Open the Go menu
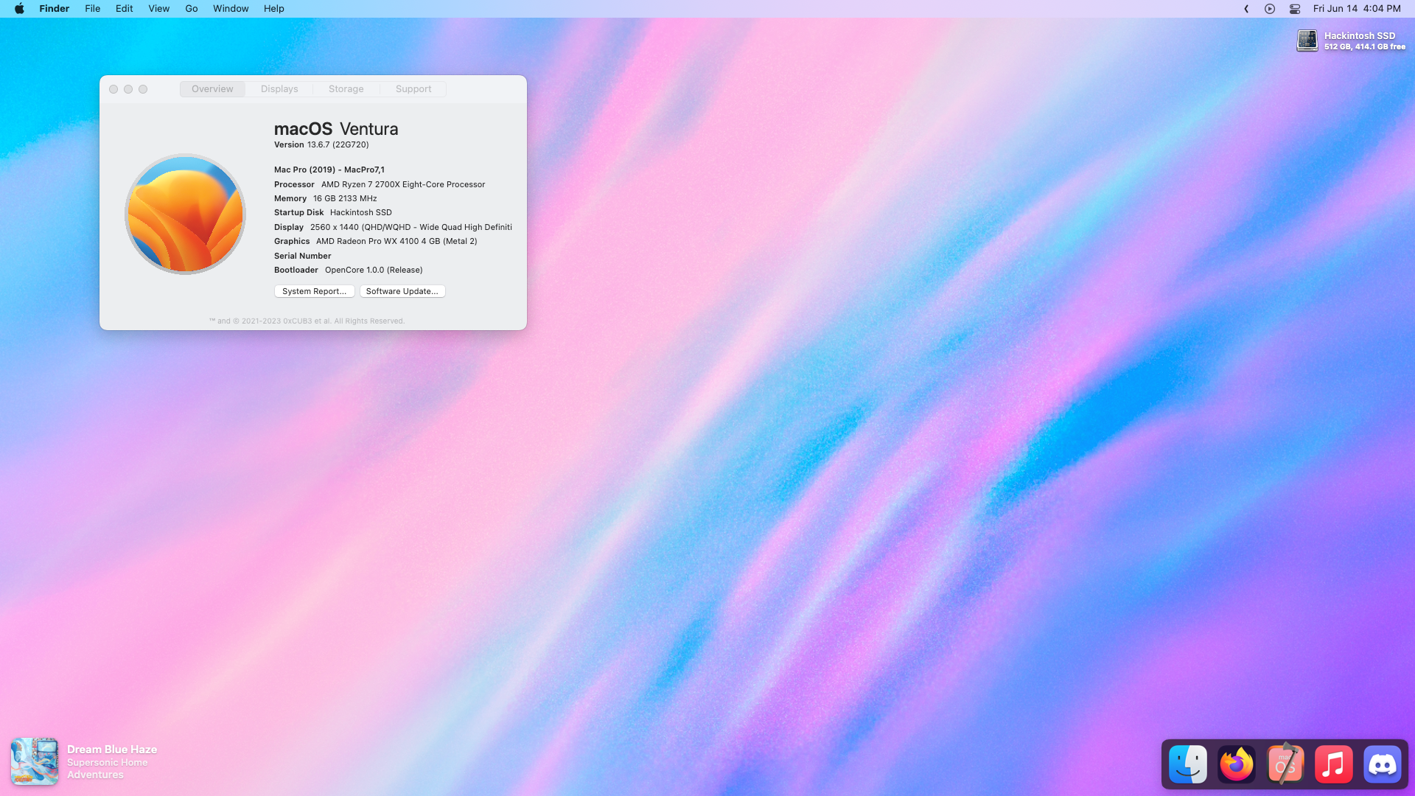The height and width of the screenshot is (796, 1415). pos(192,9)
